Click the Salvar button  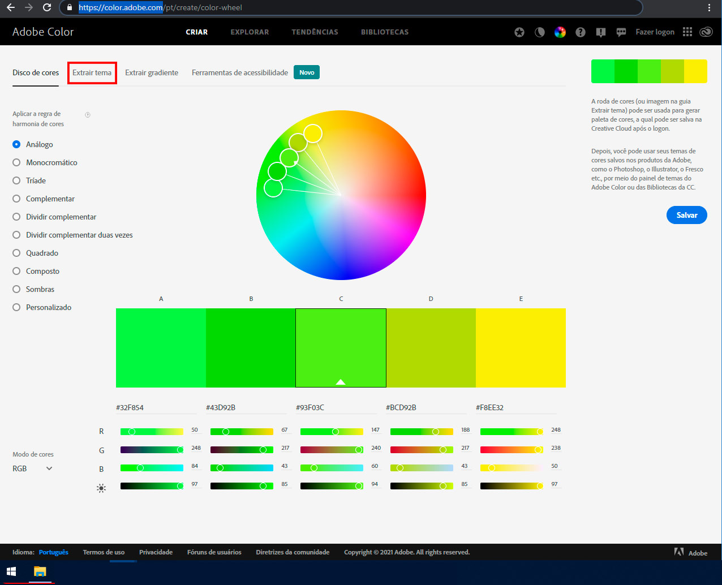[x=687, y=215]
